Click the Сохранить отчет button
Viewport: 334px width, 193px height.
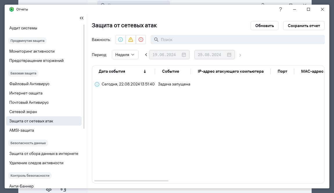tap(304, 26)
